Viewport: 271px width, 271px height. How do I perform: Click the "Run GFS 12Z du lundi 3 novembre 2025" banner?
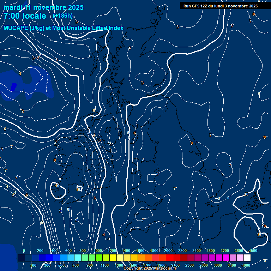(x=221, y=6)
